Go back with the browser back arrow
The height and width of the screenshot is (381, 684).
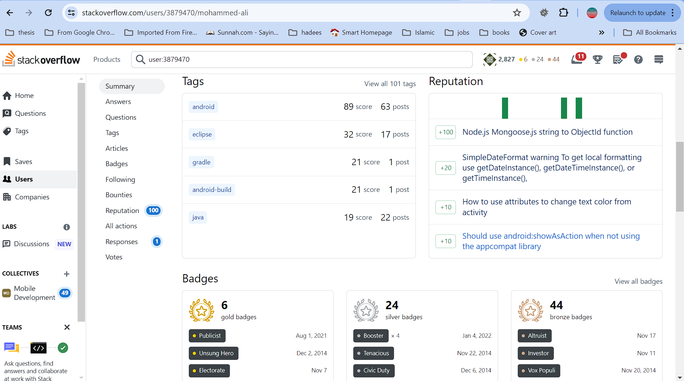coord(10,13)
